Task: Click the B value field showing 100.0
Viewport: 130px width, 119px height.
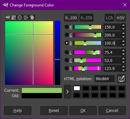Action: click(112, 43)
